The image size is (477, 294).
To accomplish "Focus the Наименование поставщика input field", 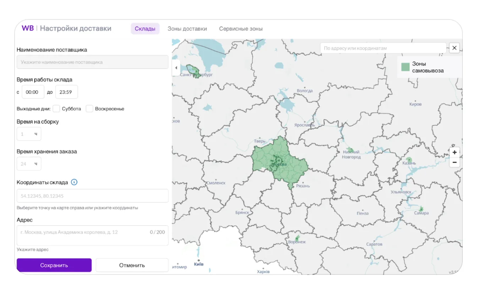I will 93,62.
